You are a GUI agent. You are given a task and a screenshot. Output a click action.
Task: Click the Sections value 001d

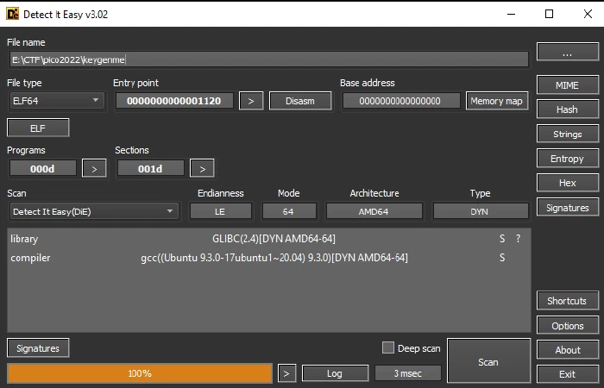point(151,169)
